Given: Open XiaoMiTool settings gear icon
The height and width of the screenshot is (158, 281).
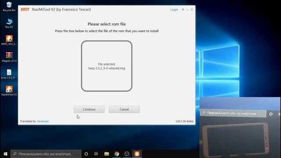Looking at the screenshot, I should click(183, 10).
